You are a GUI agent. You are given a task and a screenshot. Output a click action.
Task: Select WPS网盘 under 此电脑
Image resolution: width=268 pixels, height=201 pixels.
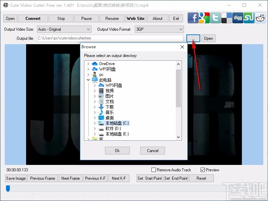pos(114,85)
